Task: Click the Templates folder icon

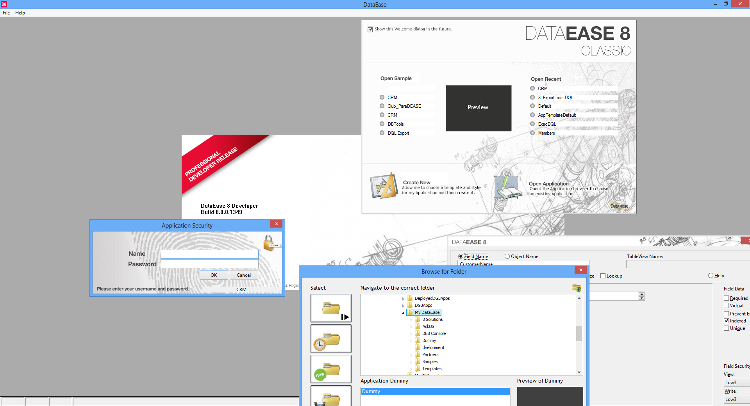Action: pyautogui.click(x=418, y=369)
